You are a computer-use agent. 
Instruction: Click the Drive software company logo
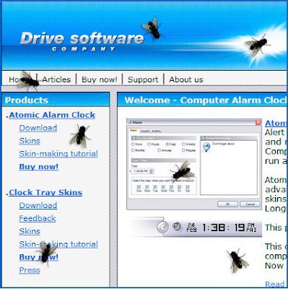82,41
